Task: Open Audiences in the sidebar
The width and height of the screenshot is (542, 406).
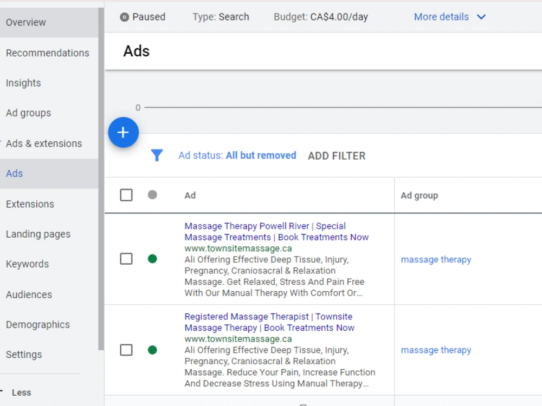Action: pos(29,294)
